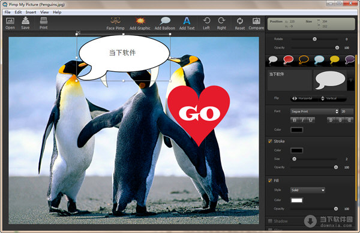
Task: Reset picture changes
Action: point(239,23)
